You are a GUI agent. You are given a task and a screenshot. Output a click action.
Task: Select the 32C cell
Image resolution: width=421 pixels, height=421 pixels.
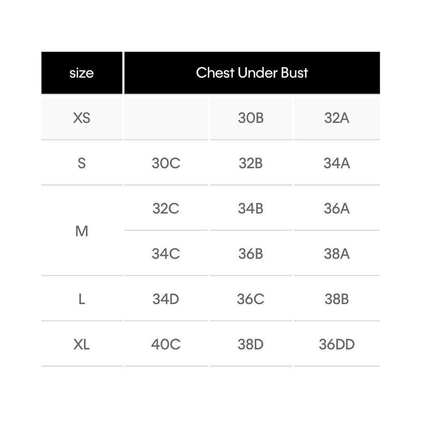(166, 208)
